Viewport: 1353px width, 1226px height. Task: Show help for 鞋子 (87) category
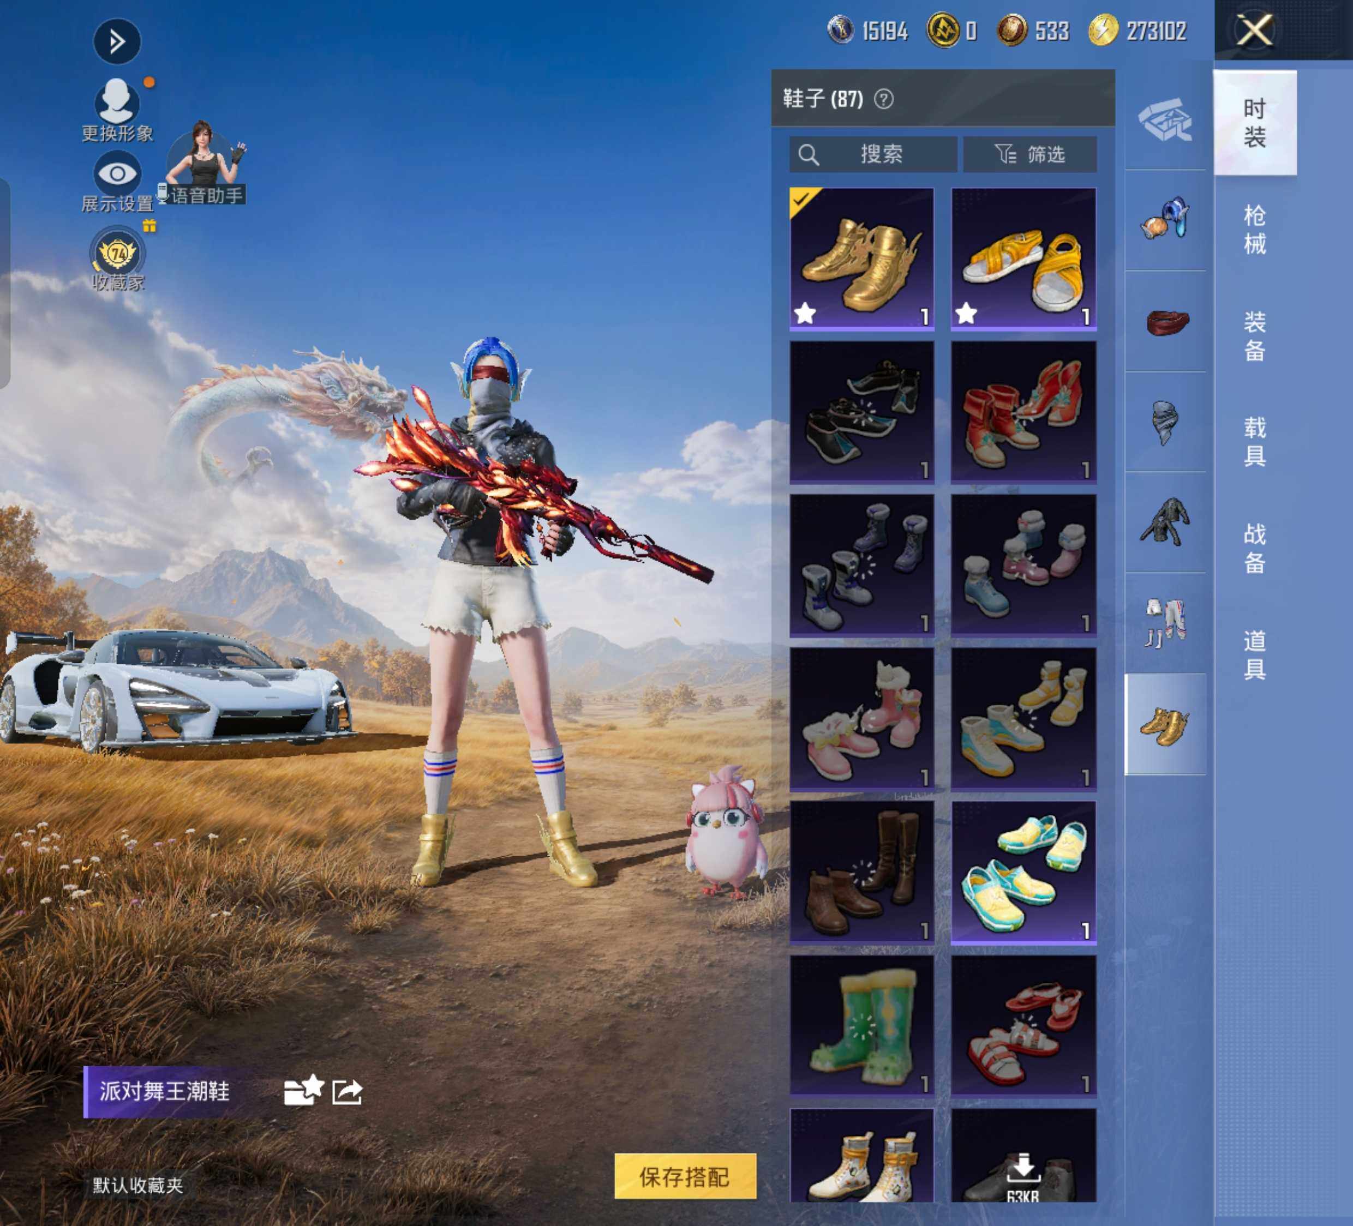(x=884, y=99)
